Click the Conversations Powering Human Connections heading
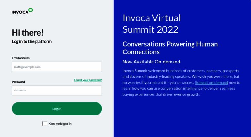Viewport: 251px width, 137px height. click(x=170, y=48)
